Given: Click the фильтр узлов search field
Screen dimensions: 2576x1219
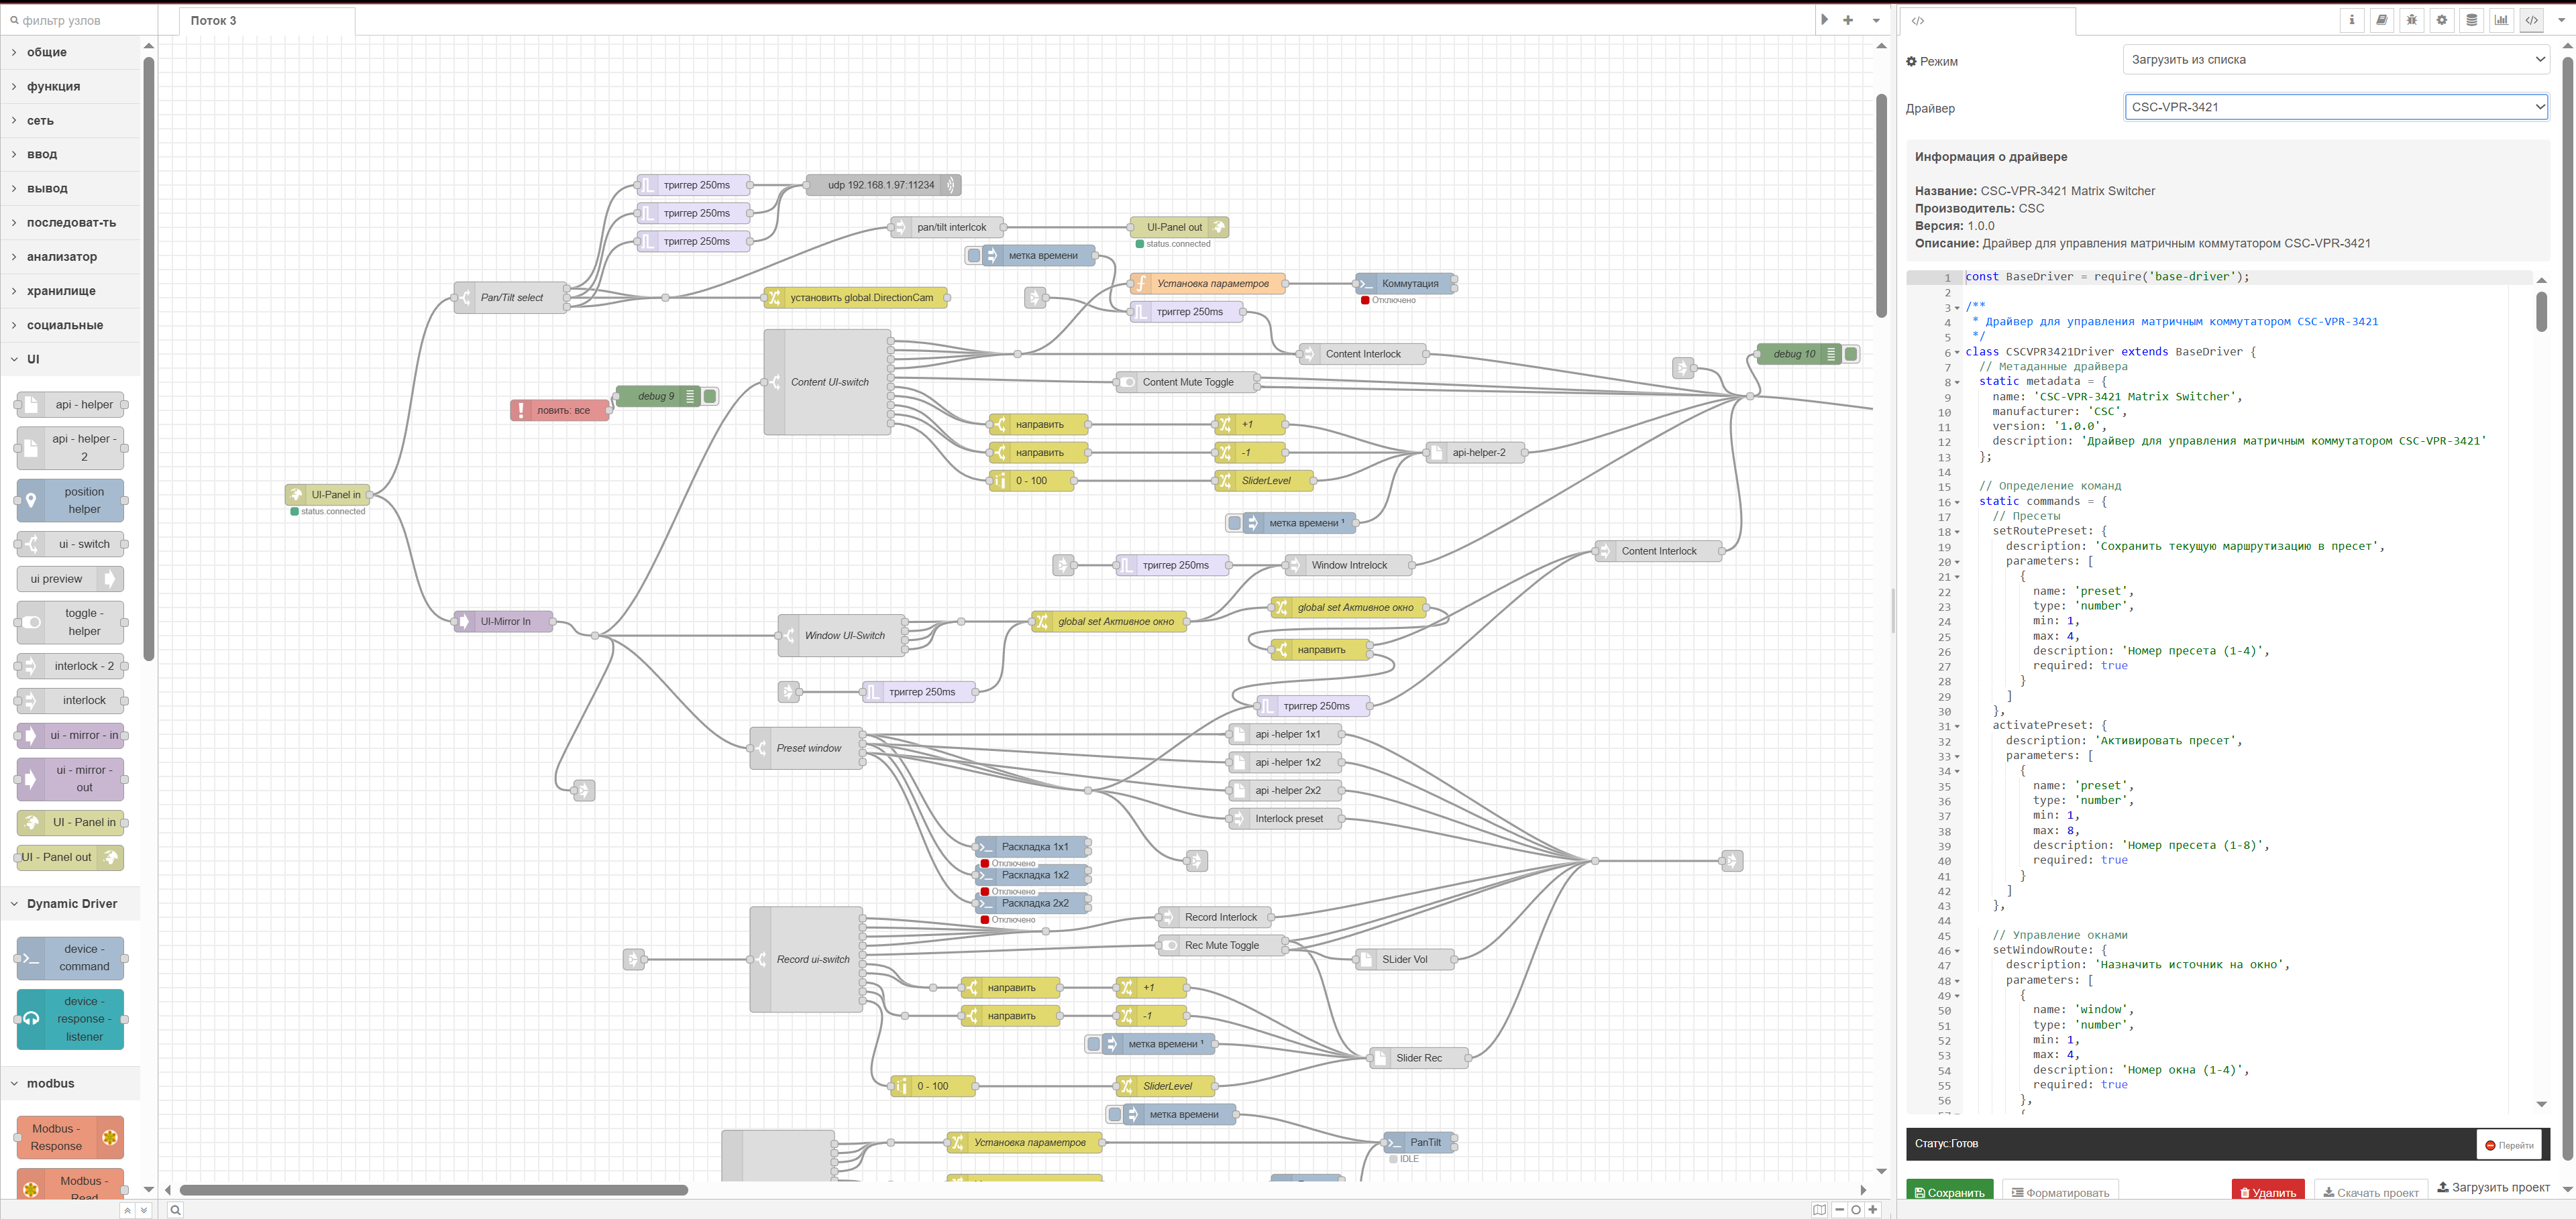Looking at the screenshot, I should [80, 20].
